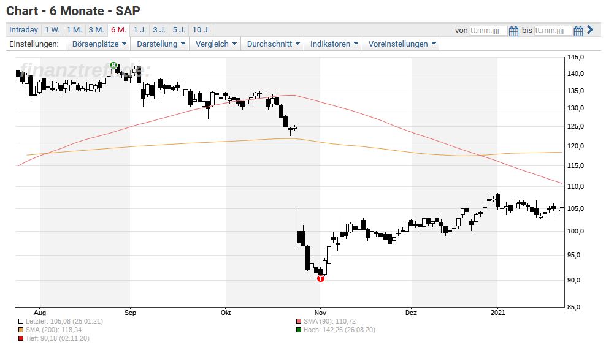This screenshot has width=606, height=345.
Task: Switch to Intraday time range
Action: (x=23, y=29)
